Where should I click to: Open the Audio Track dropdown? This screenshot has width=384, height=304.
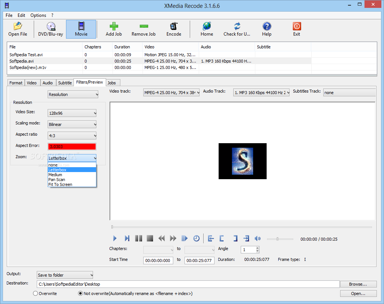261,93
